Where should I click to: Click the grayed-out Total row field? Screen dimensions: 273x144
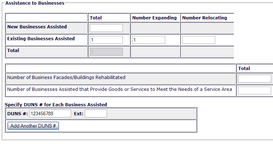coord(106,52)
